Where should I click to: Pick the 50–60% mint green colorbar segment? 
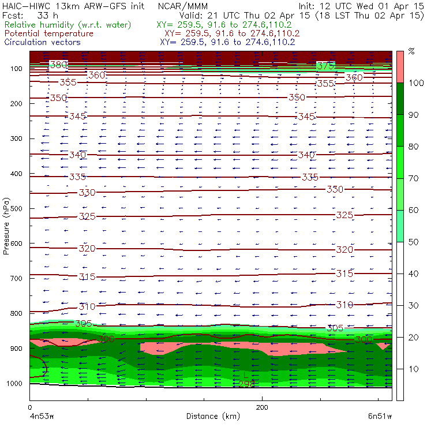pyautogui.click(x=400, y=226)
